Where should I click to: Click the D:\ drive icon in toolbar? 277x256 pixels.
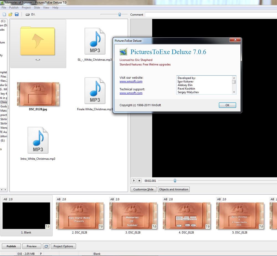click(x=27, y=14)
